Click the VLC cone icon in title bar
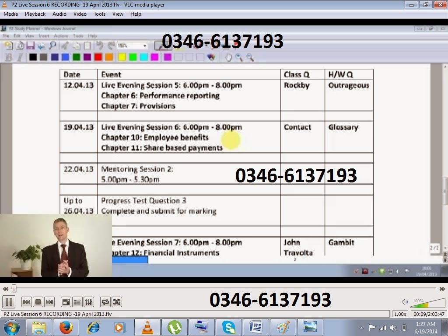Viewport: 448px width, 336px height. click(4, 4)
